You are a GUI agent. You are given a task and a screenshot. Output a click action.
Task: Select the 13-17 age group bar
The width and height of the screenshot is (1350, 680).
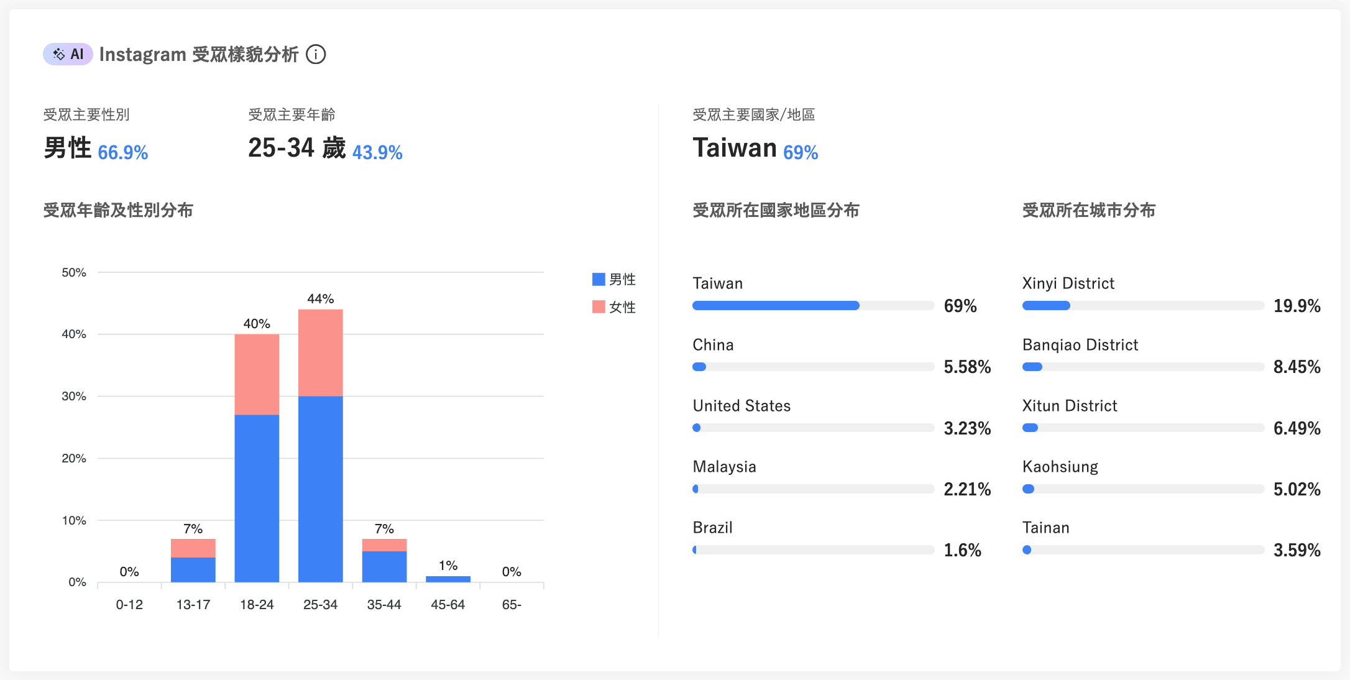(x=193, y=561)
